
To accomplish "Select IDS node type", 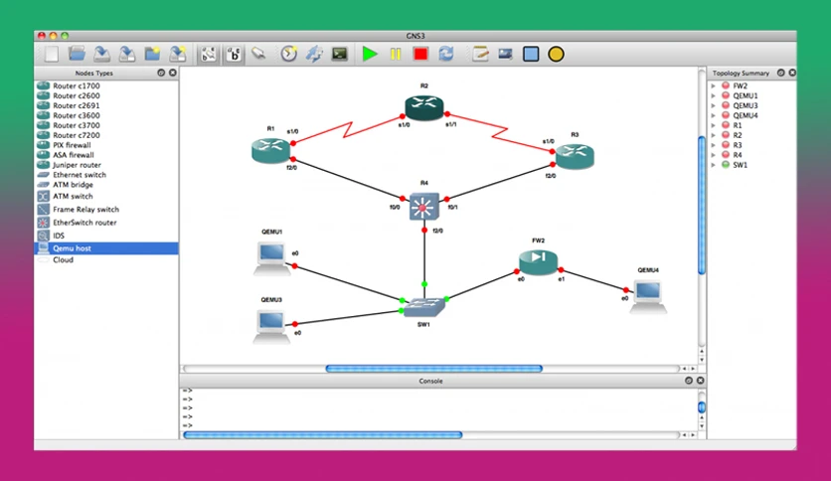I will click(106, 236).
